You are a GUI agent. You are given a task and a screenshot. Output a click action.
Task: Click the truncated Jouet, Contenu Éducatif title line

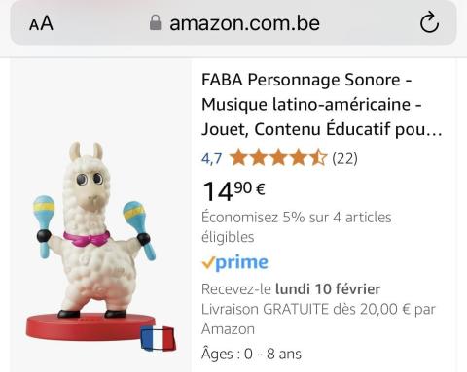pyautogui.click(x=322, y=129)
